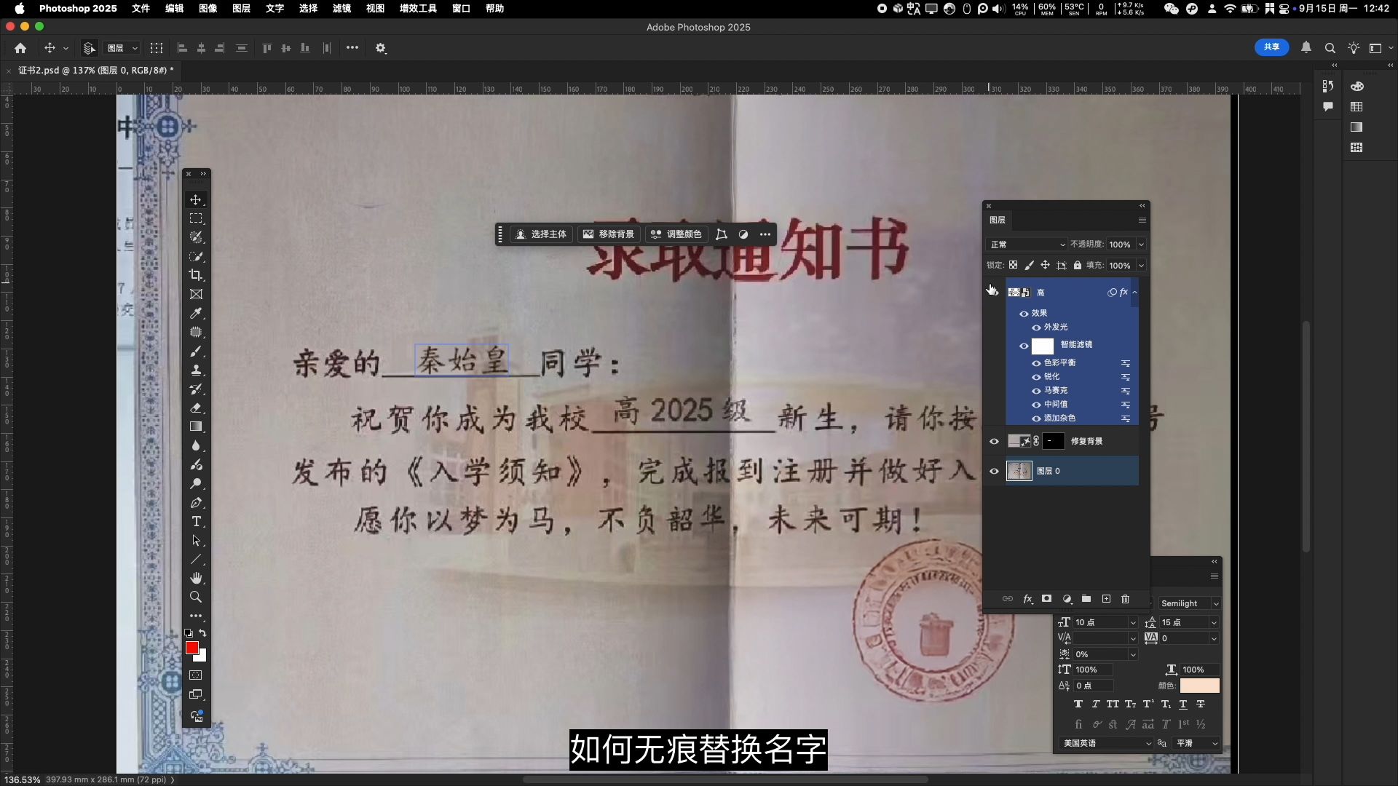Open the blend mode 正常 dropdown
This screenshot has height=786, width=1398.
pos(1027,245)
